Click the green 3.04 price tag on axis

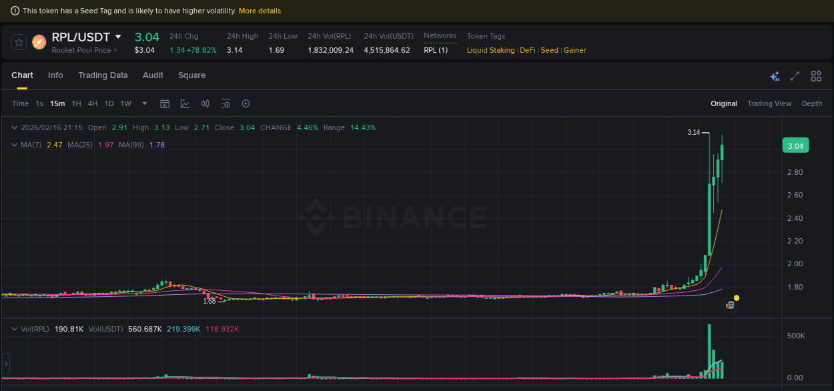coord(795,145)
